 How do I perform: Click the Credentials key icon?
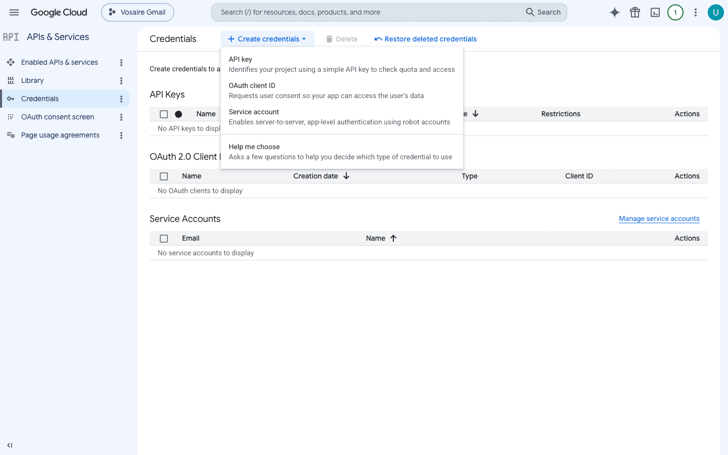(11, 99)
